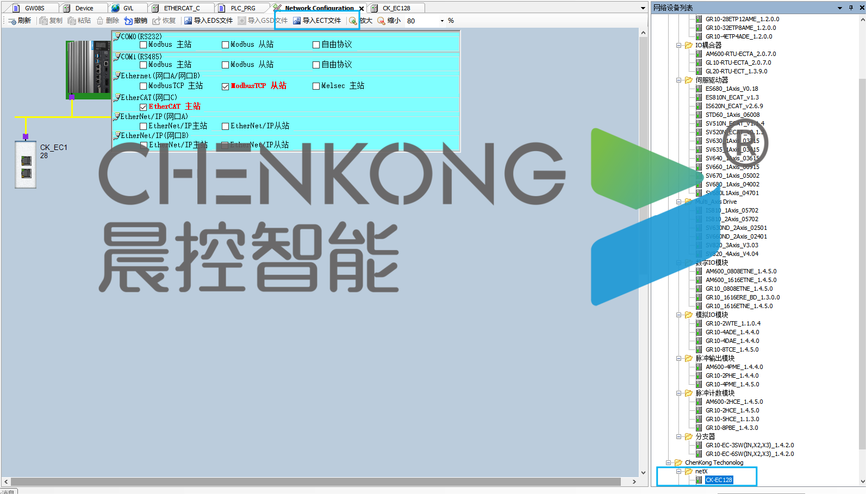Click device icon beside AM600_0808ETNE_1.4.5.0
This screenshot has width=866, height=494.
click(699, 271)
